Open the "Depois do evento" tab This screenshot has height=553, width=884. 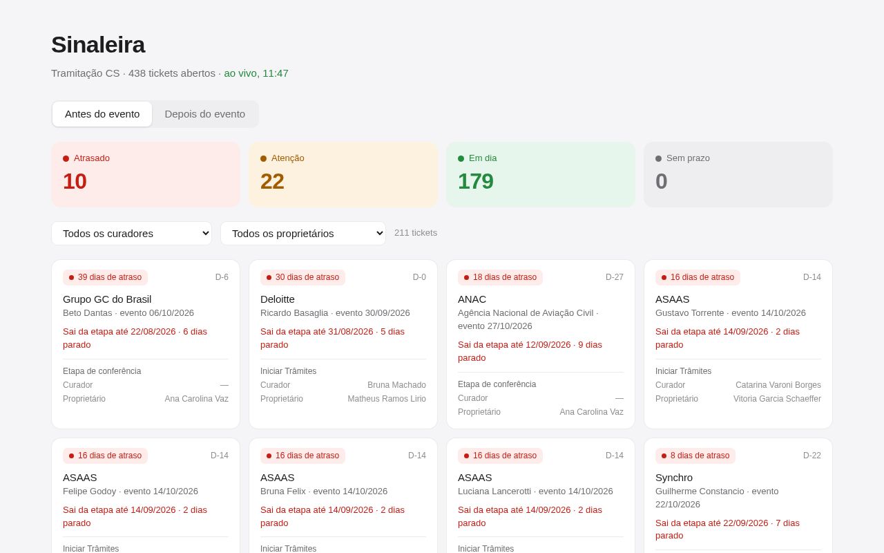click(x=205, y=114)
